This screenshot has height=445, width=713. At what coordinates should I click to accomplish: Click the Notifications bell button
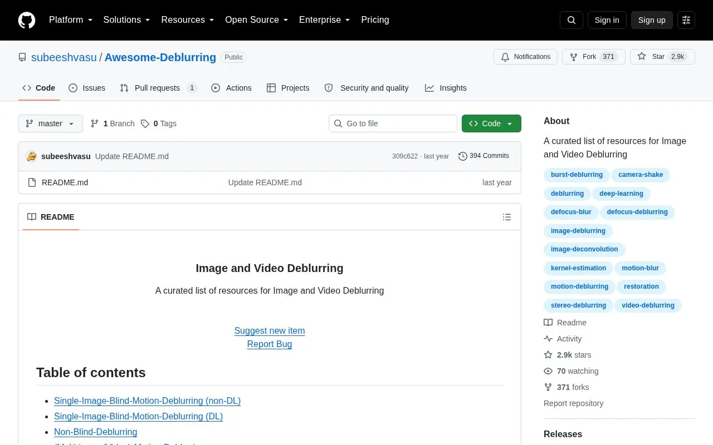point(525,57)
